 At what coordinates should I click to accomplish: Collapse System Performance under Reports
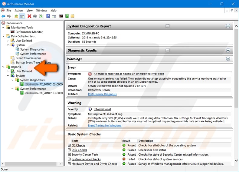(x=12, y=89)
